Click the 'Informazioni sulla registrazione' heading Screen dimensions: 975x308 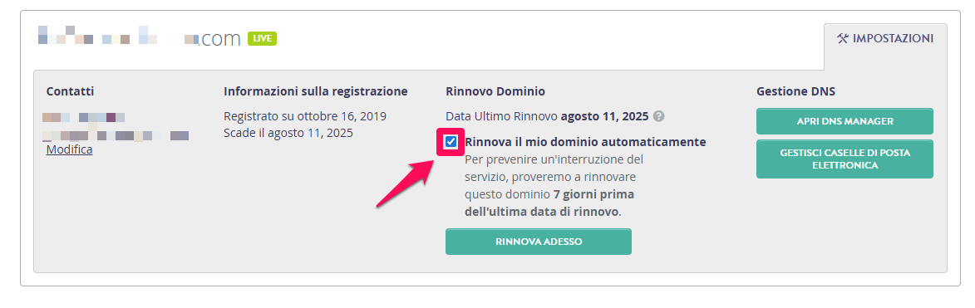pyautogui.click(x=315, y=91)
